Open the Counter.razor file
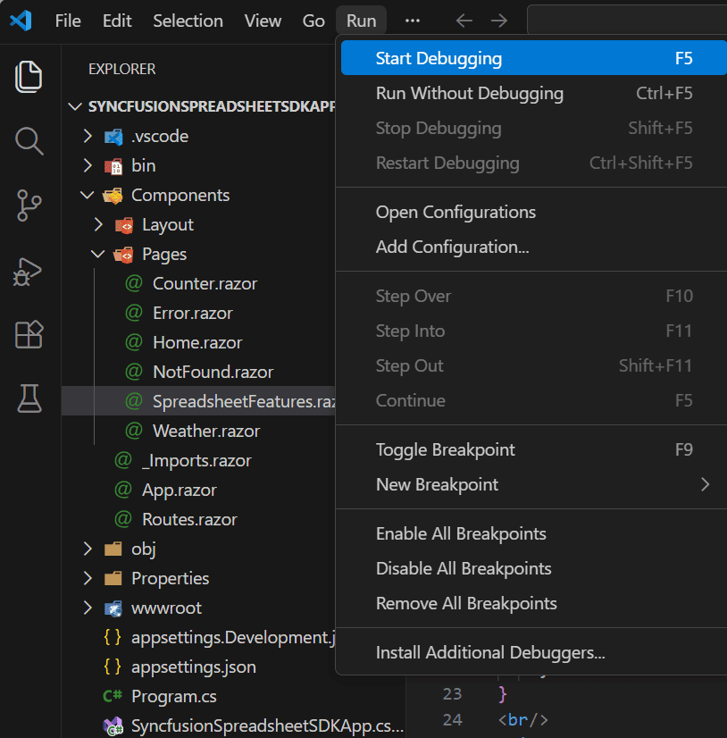 click(x=205, y=284)
